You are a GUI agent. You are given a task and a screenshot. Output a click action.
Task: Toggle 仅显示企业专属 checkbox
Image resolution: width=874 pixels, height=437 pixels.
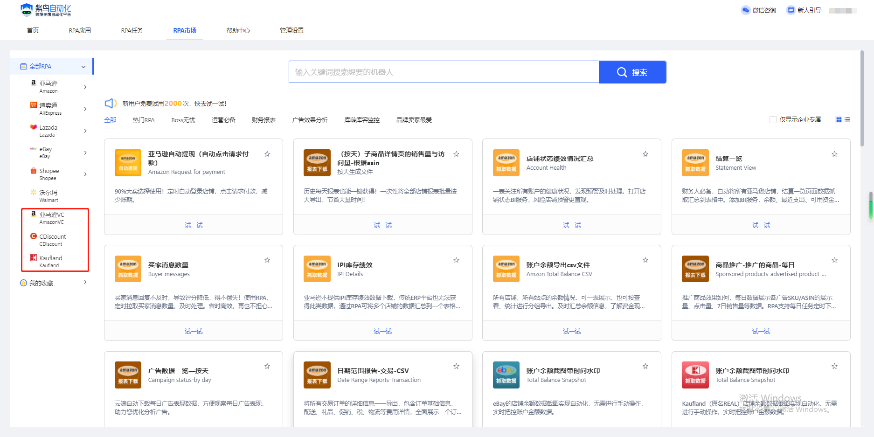pyautogui.click(x=773, y=120)
